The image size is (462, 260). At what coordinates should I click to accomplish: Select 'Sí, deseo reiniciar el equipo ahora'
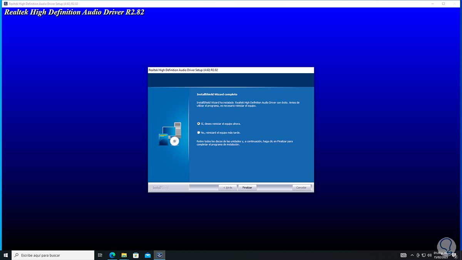tap(219, 124)
